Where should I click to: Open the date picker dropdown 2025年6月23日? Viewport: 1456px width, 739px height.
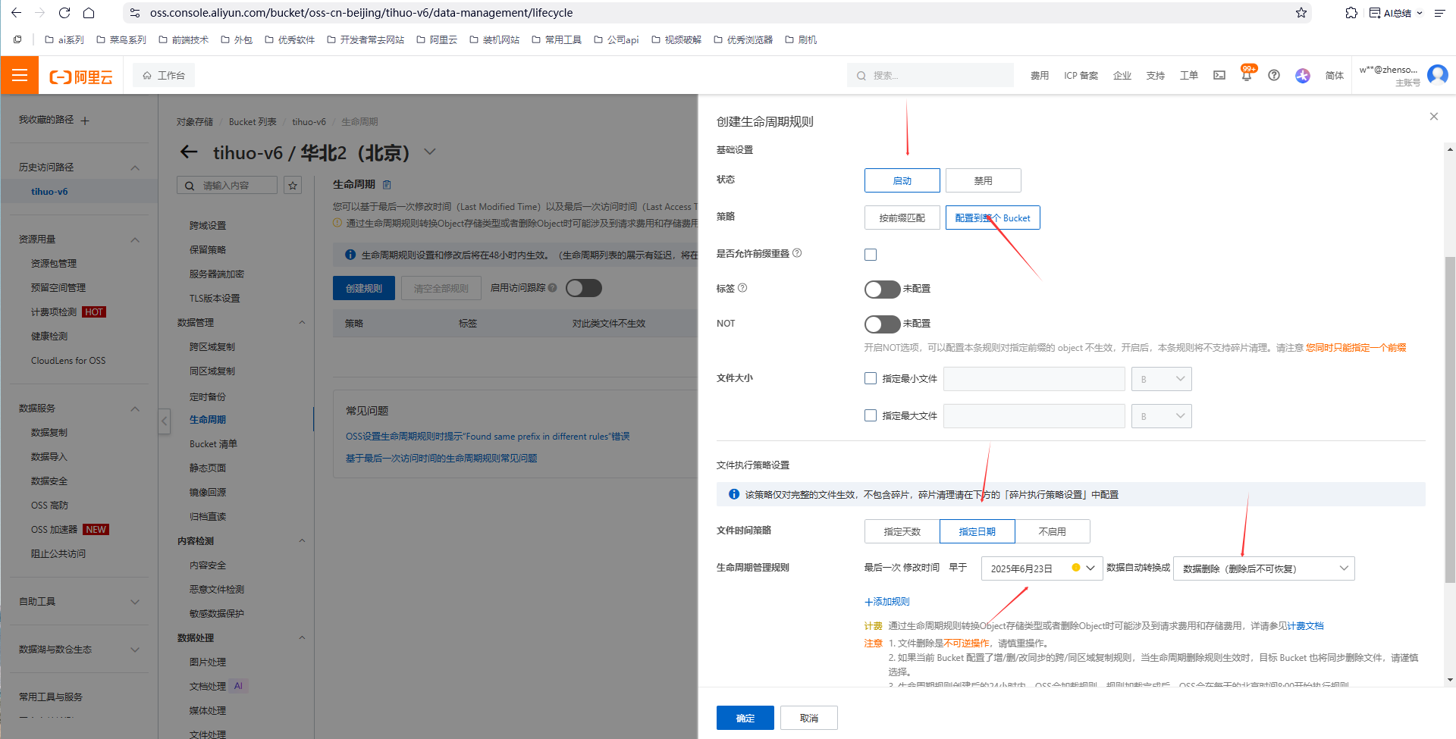tap(1042, 568)
